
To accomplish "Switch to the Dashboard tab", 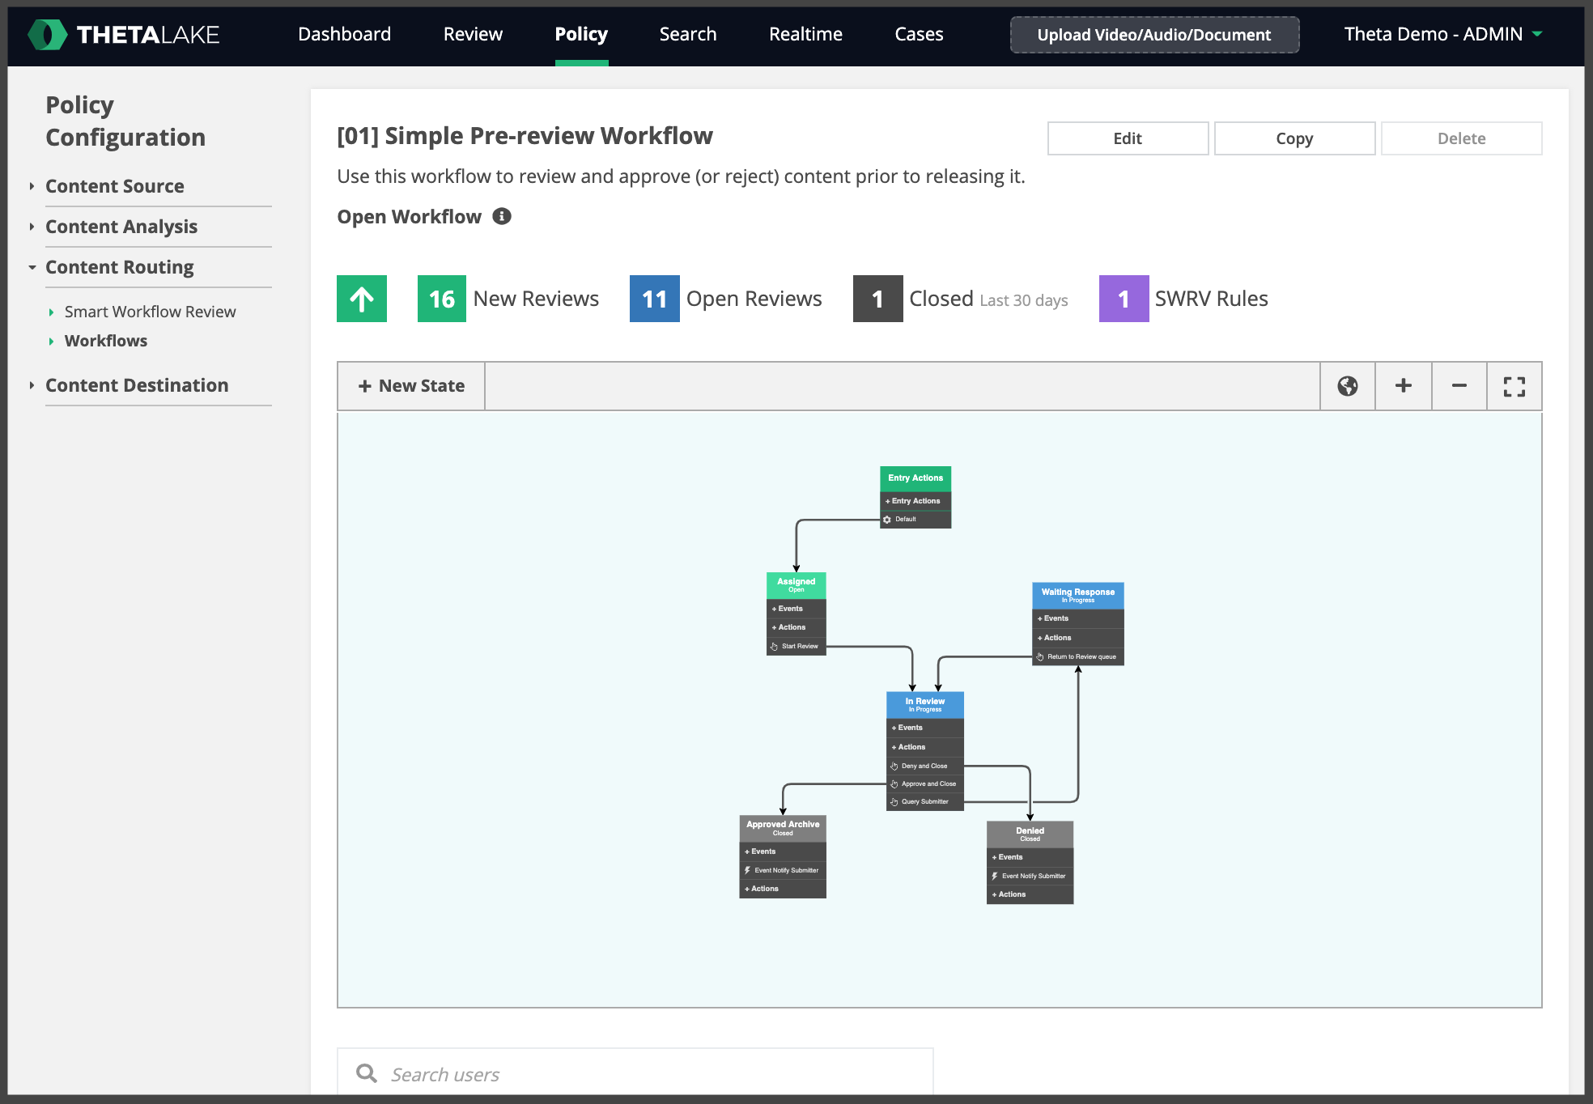I will click(344, 34).
